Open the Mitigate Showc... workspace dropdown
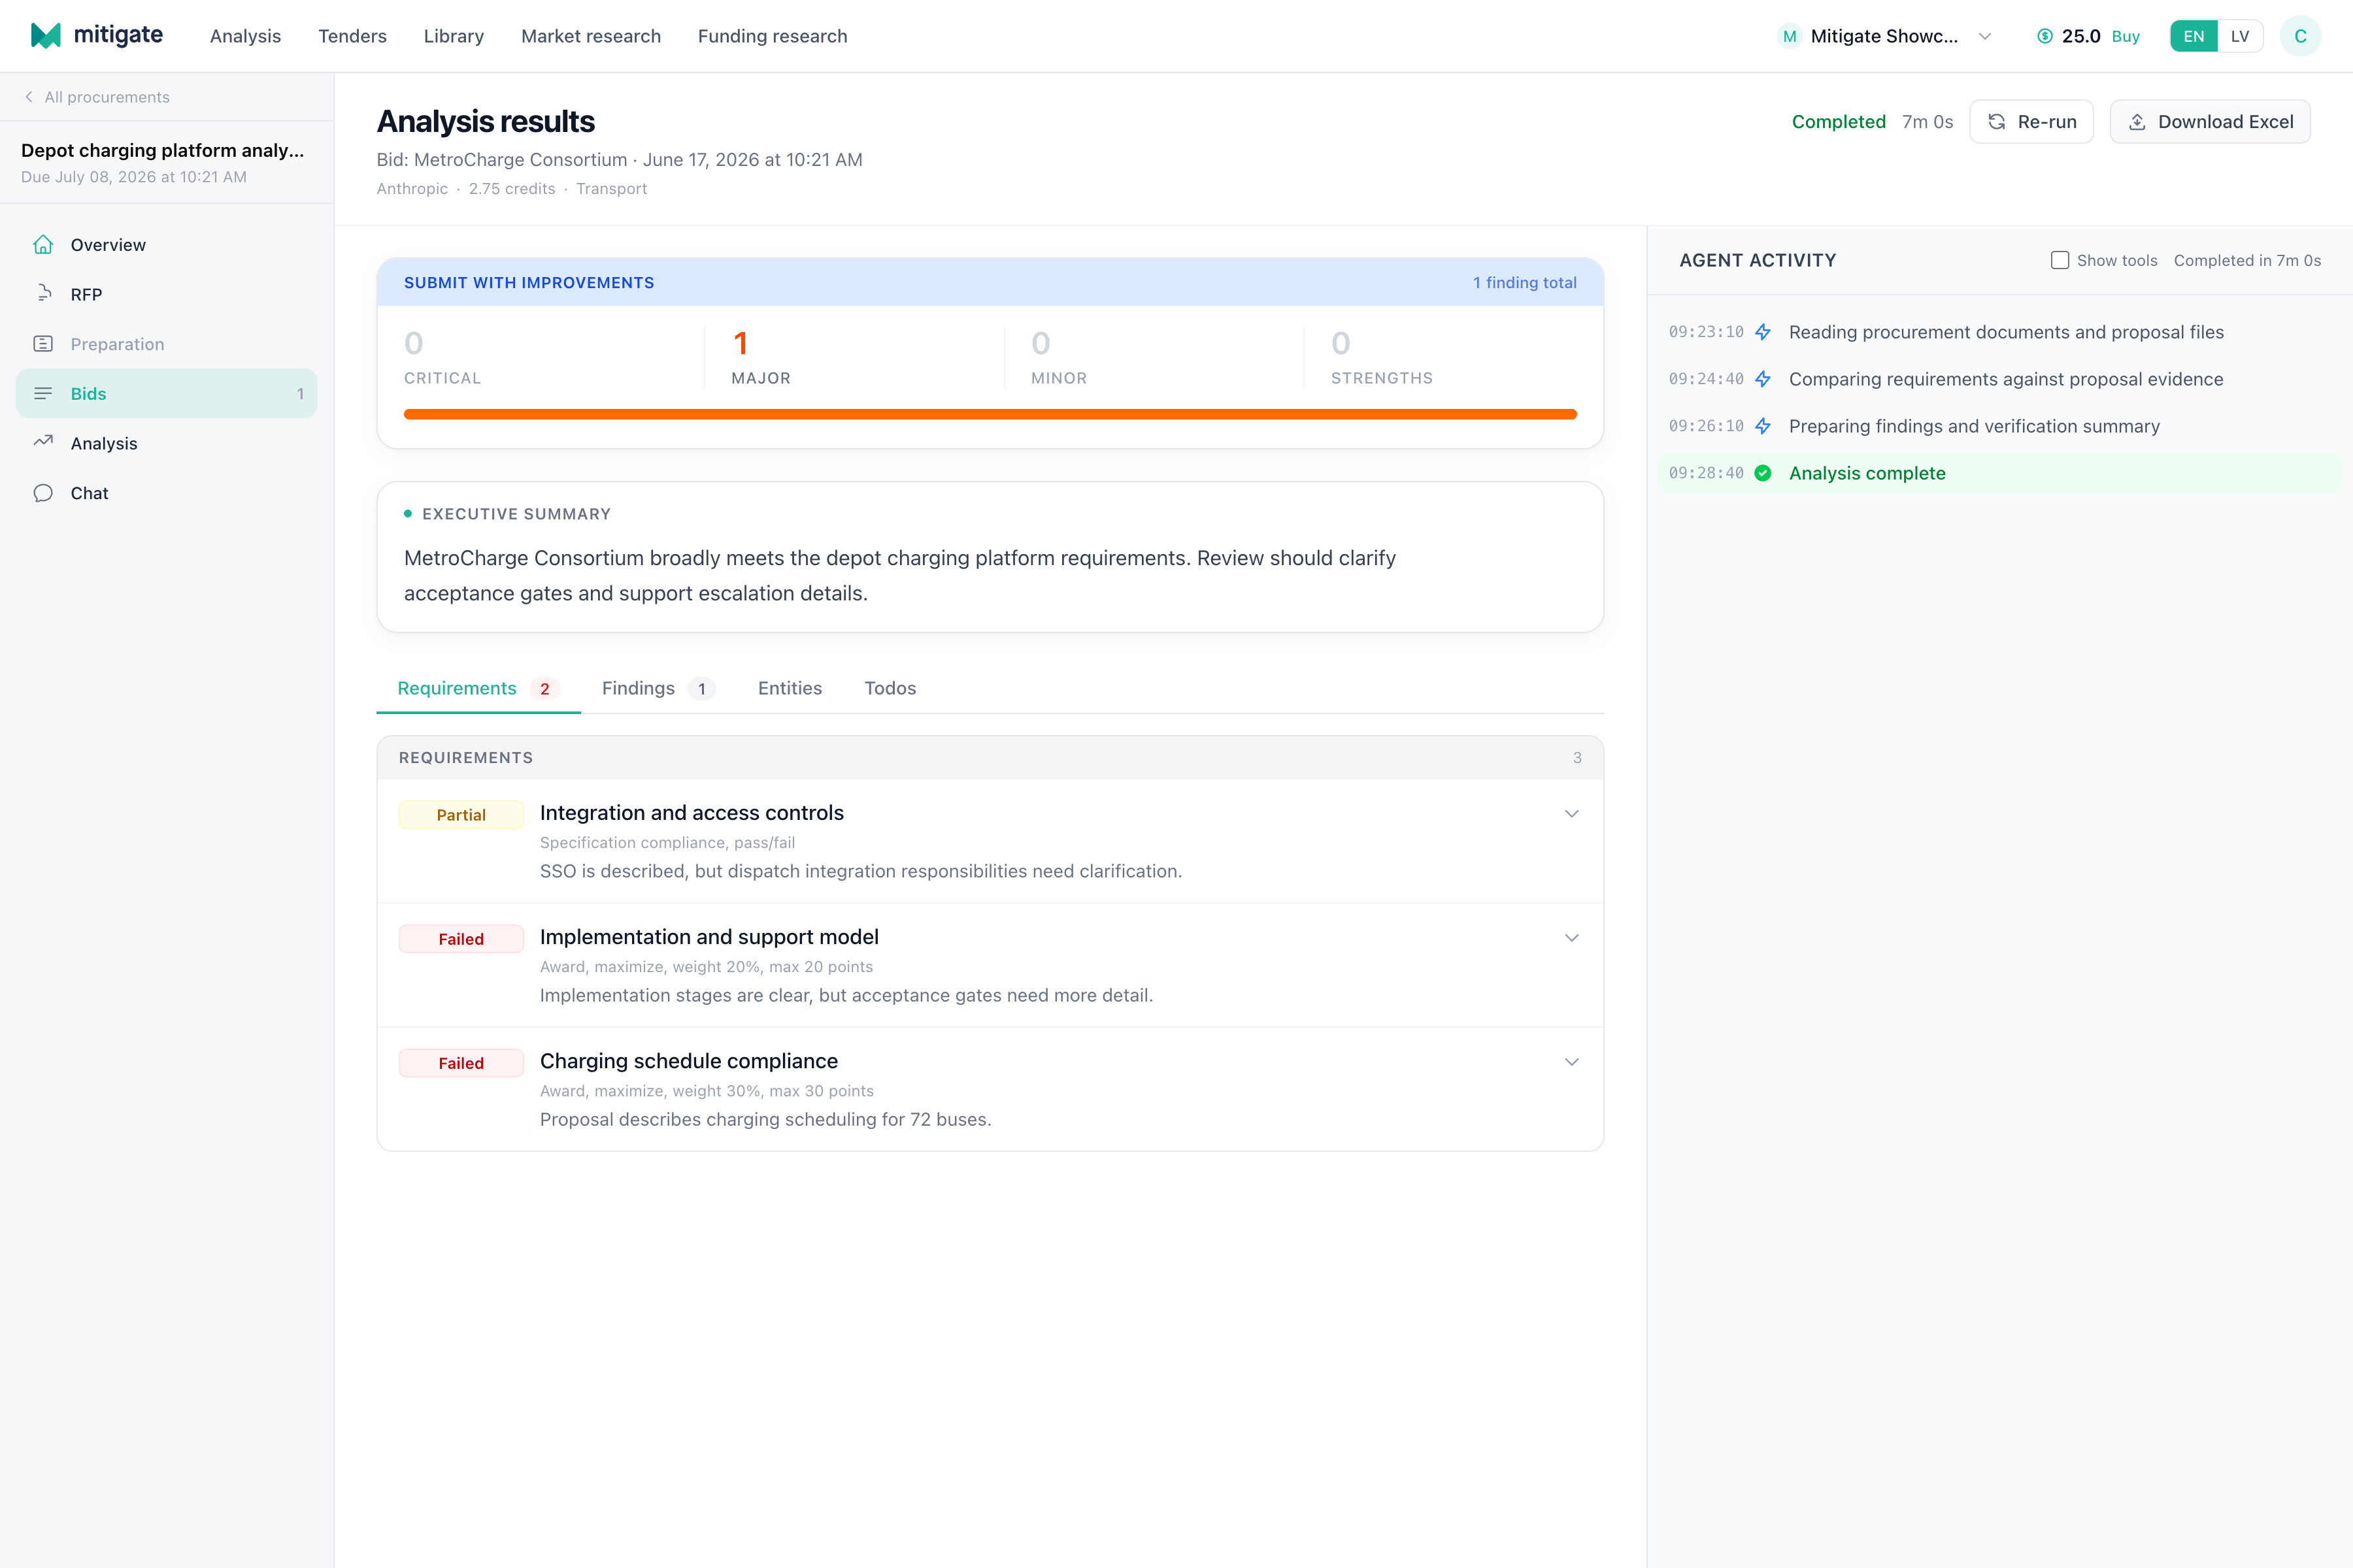 tap(1885, 36)
